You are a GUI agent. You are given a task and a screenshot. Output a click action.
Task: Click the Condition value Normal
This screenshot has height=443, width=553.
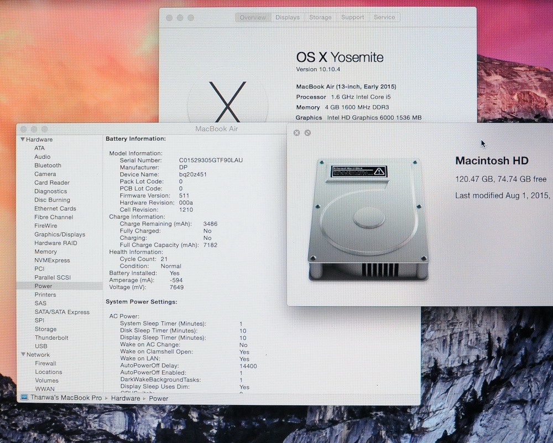pyautogui.click(x=171, y=266)
